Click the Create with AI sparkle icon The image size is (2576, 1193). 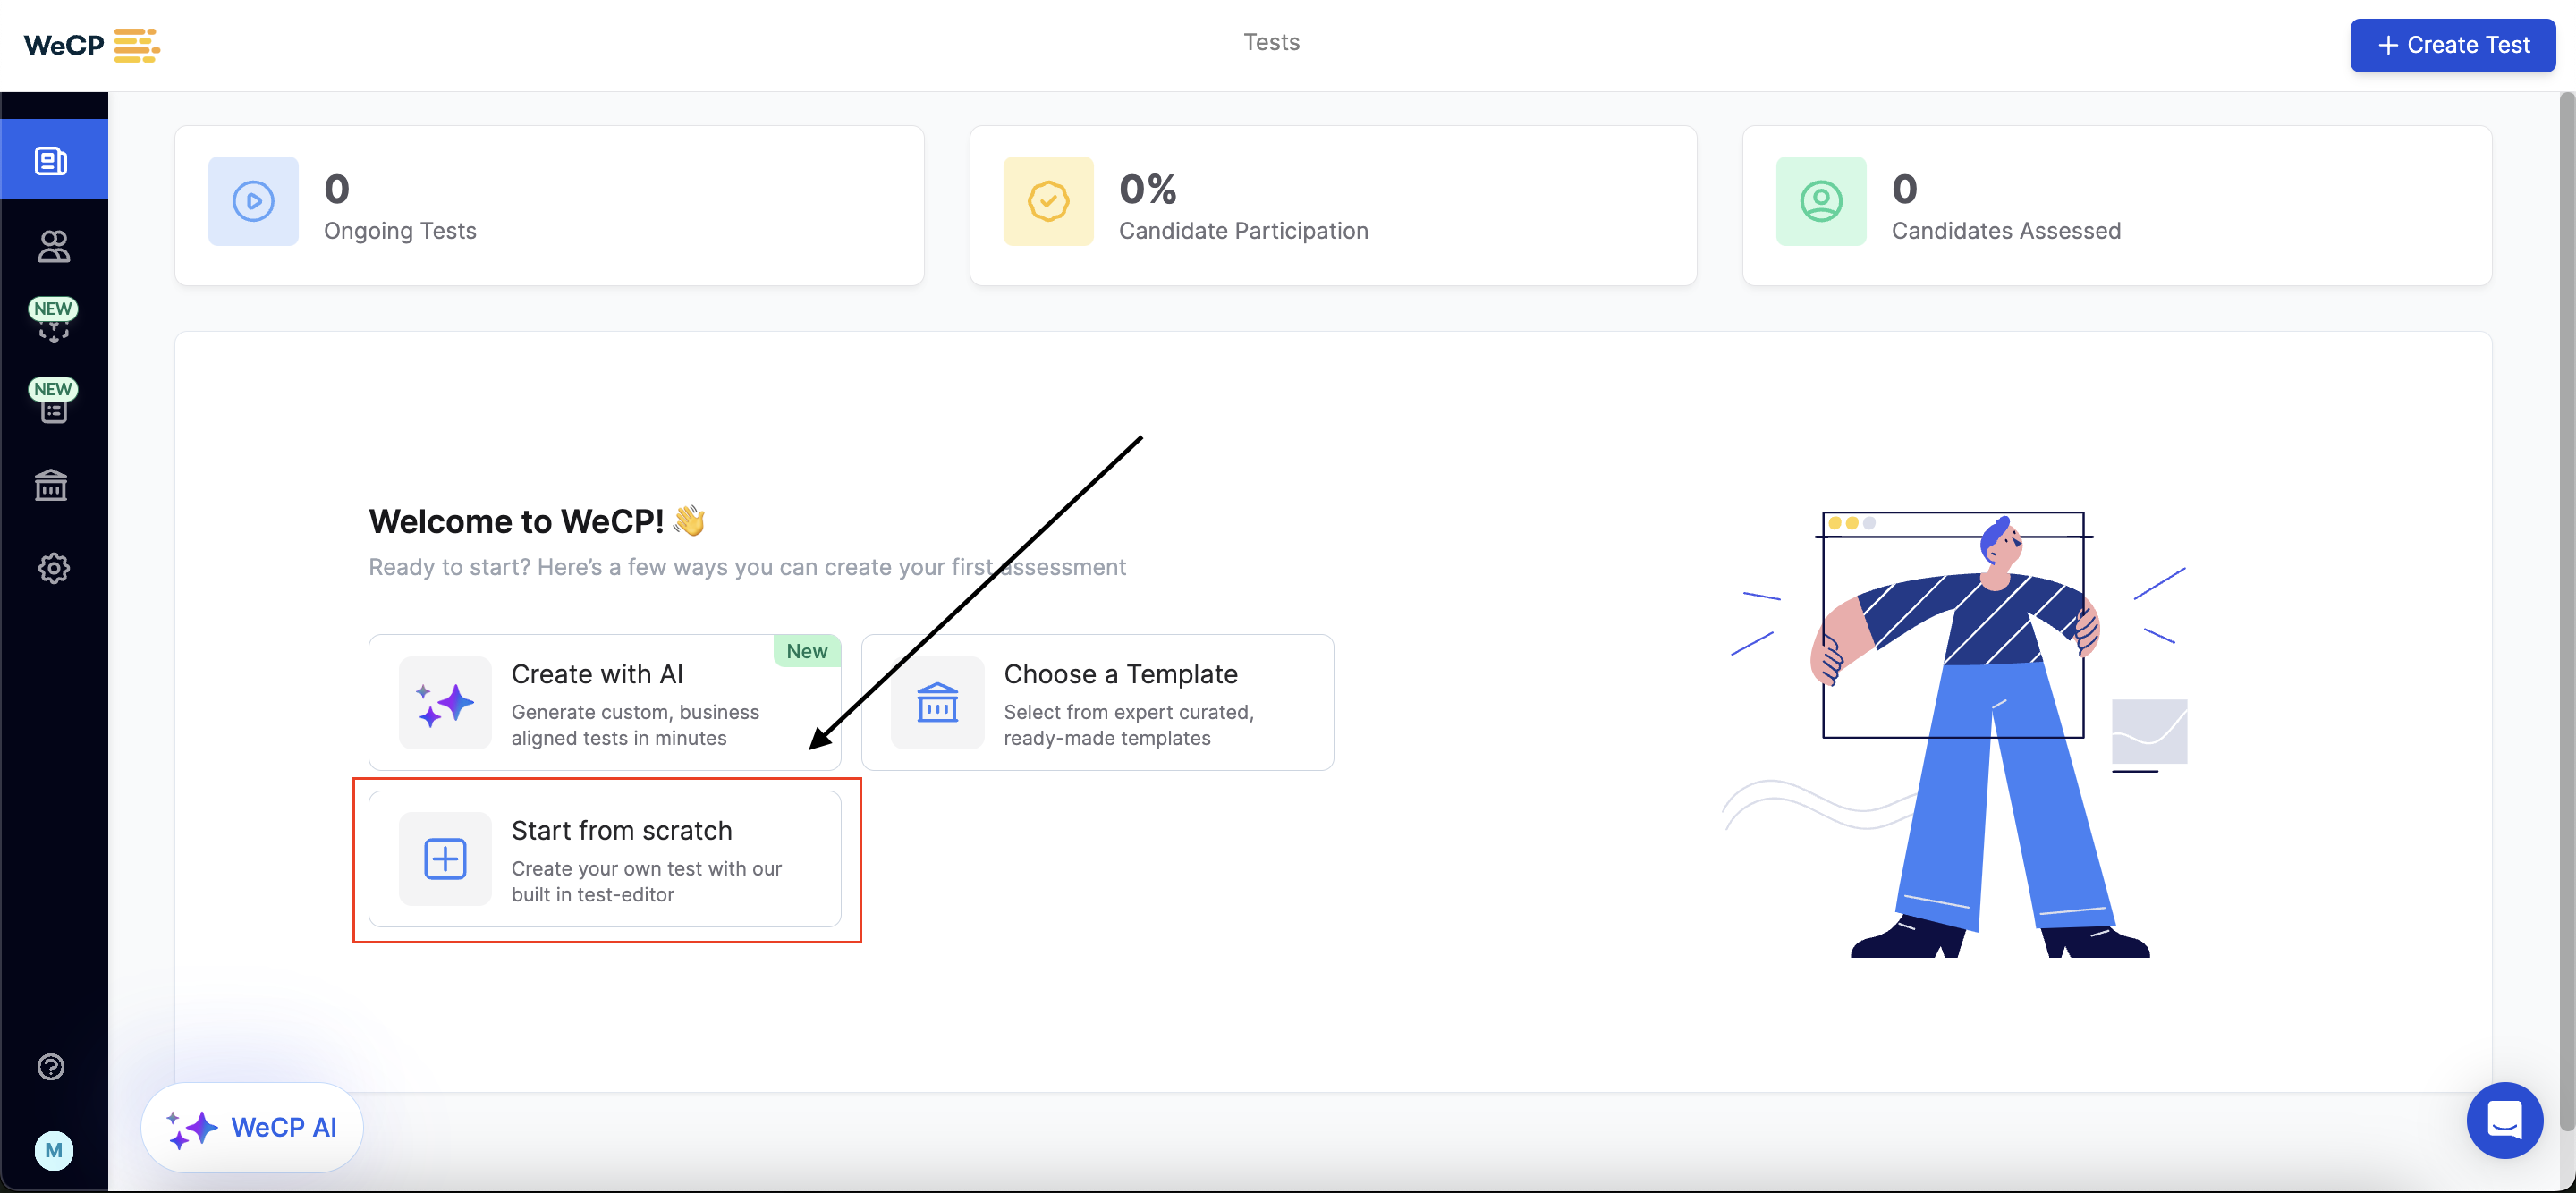(x=445, y=703)
